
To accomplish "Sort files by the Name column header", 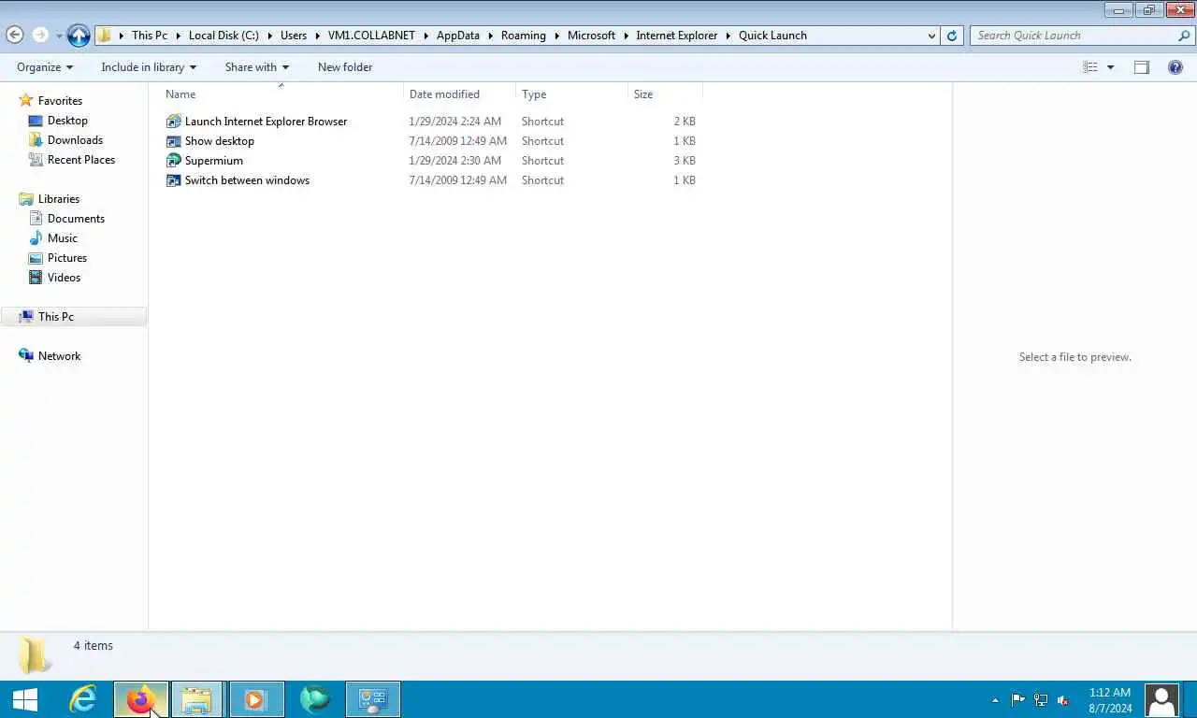I will 281,94.
